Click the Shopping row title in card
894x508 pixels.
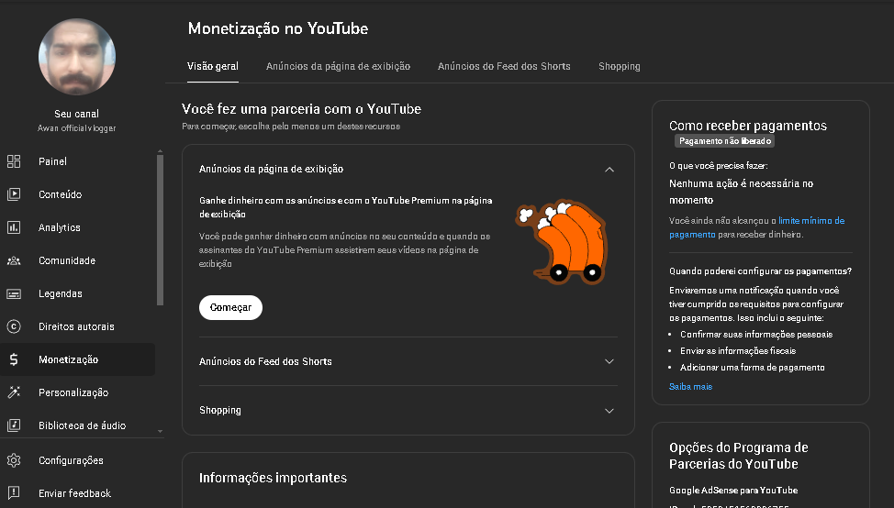pos(220,411)
